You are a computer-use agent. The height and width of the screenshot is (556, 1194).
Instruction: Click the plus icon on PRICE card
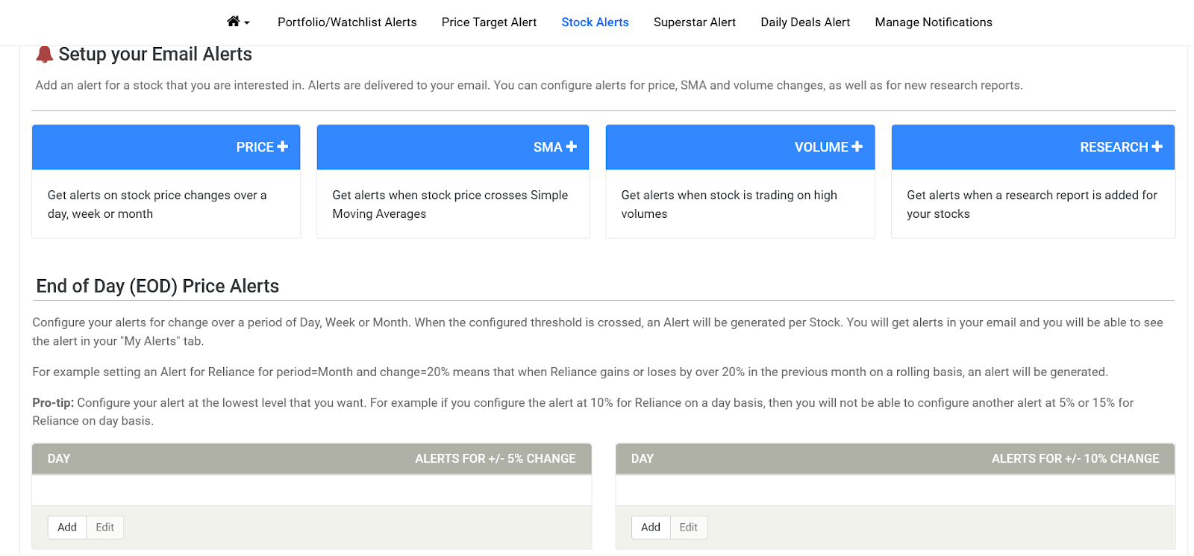tap(282, 147)
